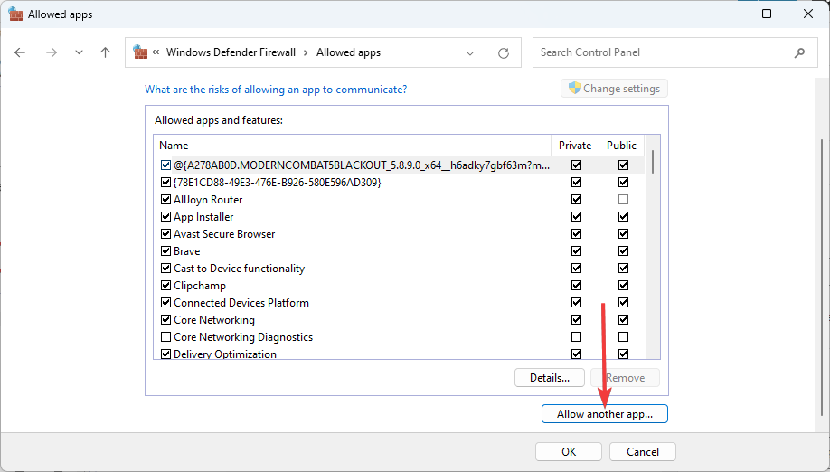This screenshot has width=830, height=472.
Task: Click the search magnifier icon
Action: [x=800, y=52]
